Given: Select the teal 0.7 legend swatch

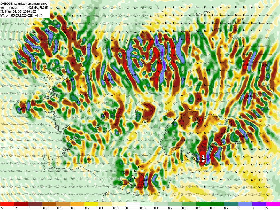Looking at the screenshot, I should [x=231, y=204].
